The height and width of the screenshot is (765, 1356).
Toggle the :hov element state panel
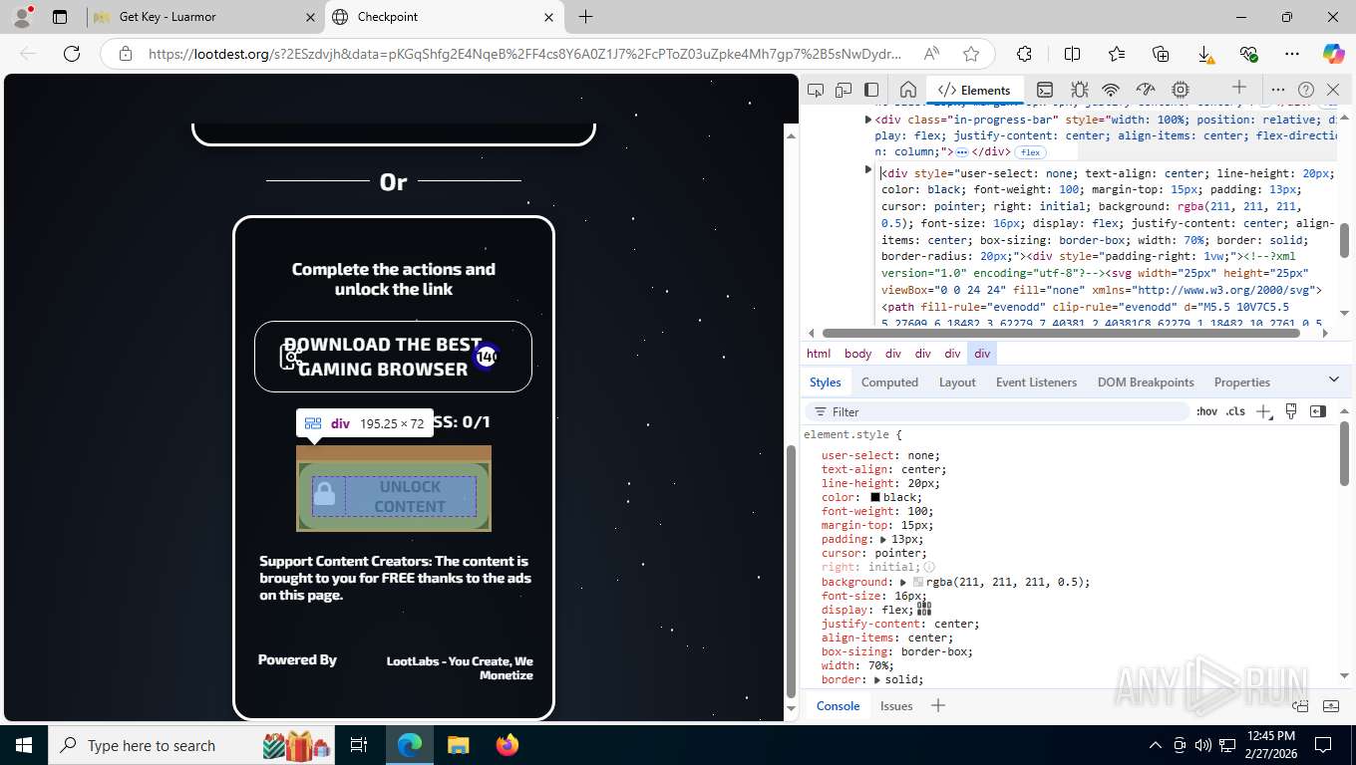click(x=1206, y=411)
